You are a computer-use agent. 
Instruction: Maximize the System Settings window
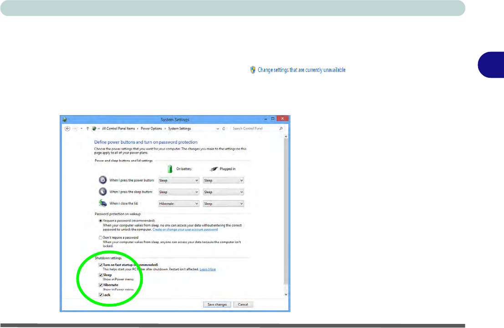[x=273, y=119]
